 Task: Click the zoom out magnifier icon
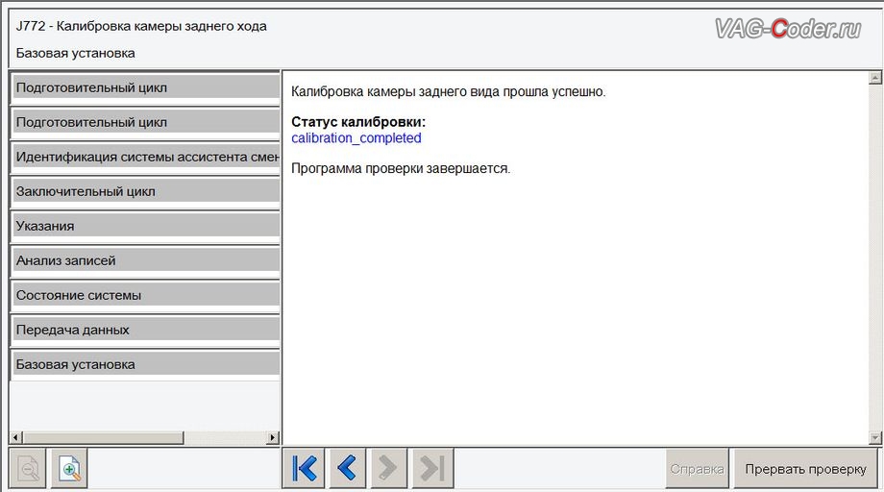(x=28, y=468)
